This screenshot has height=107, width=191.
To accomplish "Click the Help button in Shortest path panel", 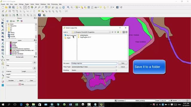I will click(21, 84).
